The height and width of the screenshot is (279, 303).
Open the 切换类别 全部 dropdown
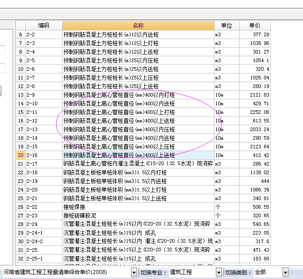285,273
